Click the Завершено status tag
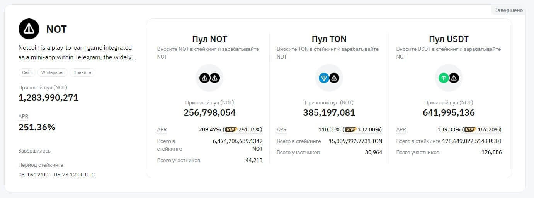 tap(508, 10)
